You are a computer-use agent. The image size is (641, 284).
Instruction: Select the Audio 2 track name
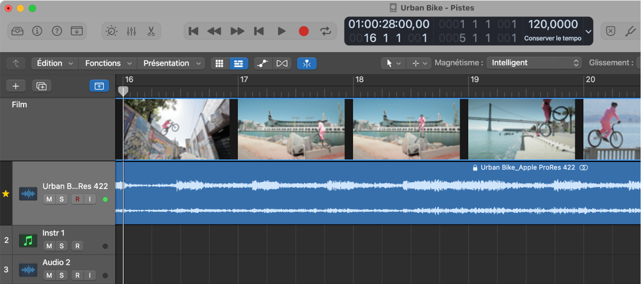(57, 262)
